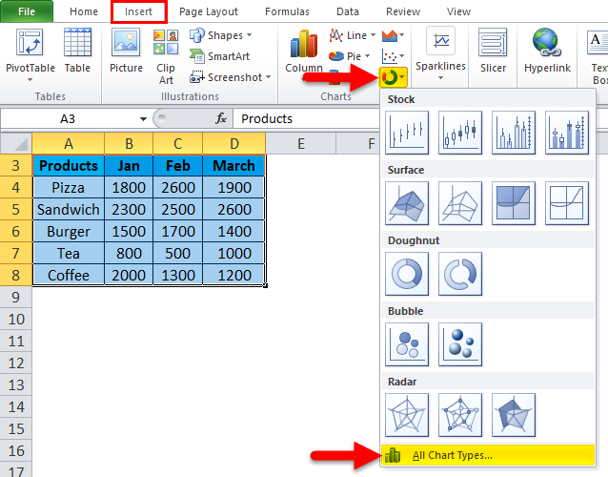Select the Wireframe 3-D Surface chart
608x477 pixels.
click(x=460, y=203)
